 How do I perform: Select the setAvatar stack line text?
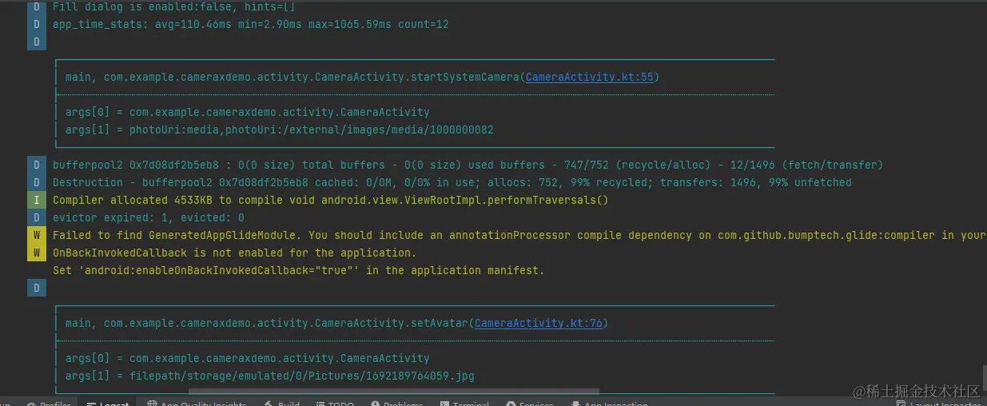point(336,324)
